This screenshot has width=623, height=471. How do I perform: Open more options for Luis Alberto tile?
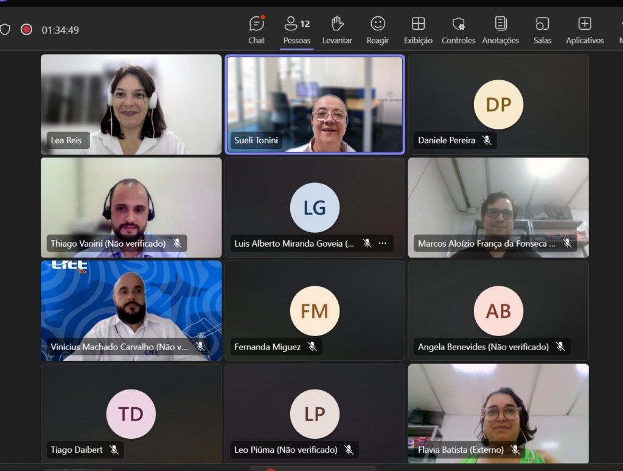382,243
